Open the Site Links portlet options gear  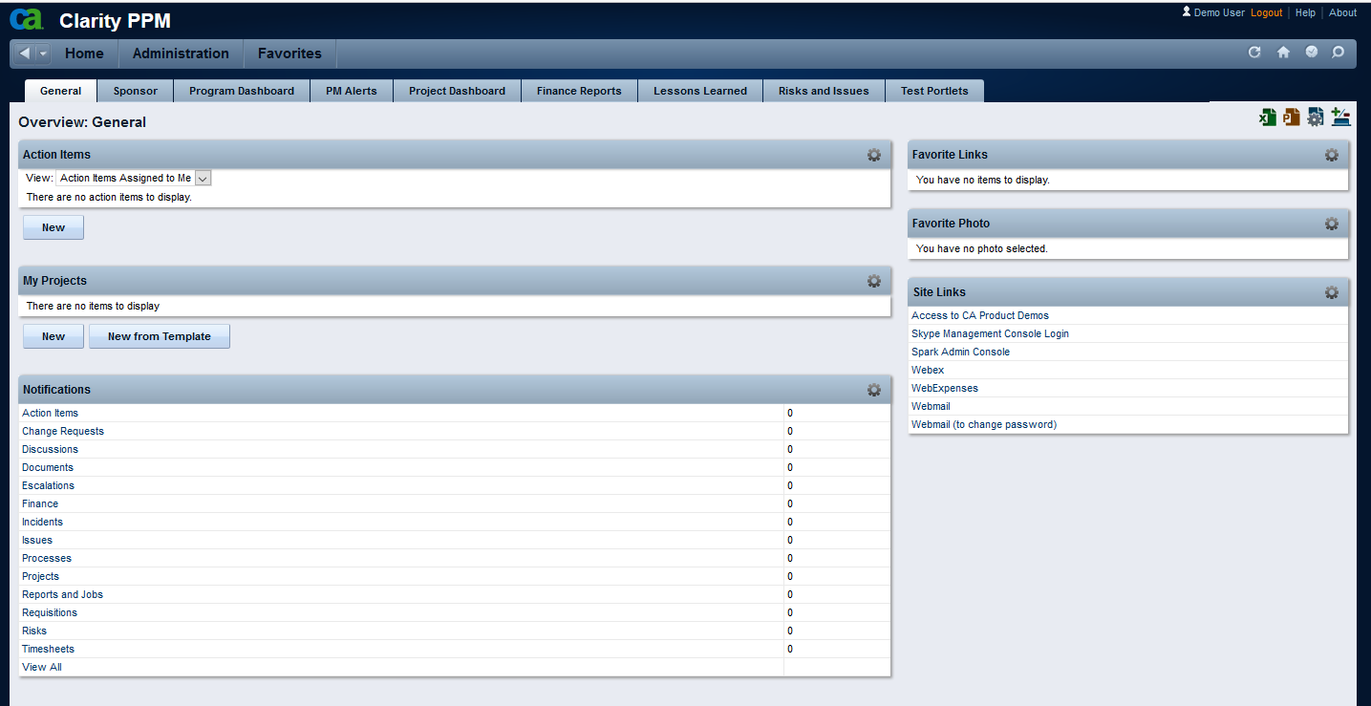click(x=1331, y=292)
